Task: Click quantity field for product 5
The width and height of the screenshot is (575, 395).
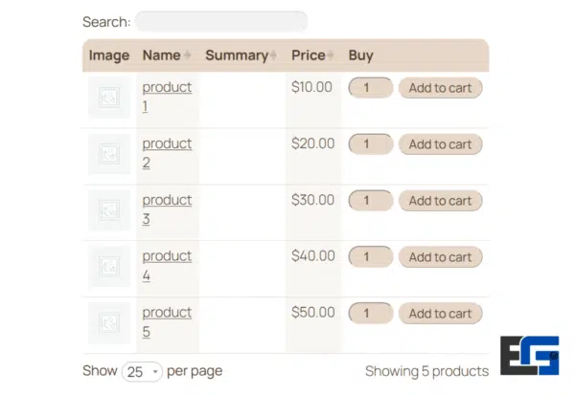Action: tap(371, 314)
